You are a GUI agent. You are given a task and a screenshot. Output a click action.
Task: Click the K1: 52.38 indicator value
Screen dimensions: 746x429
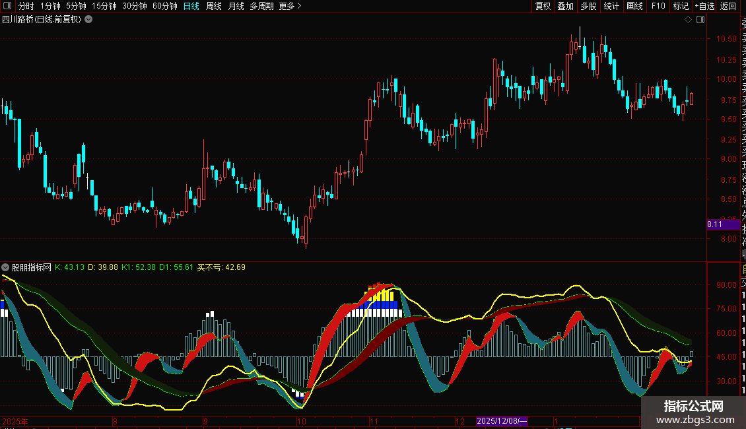click(139, 267)
